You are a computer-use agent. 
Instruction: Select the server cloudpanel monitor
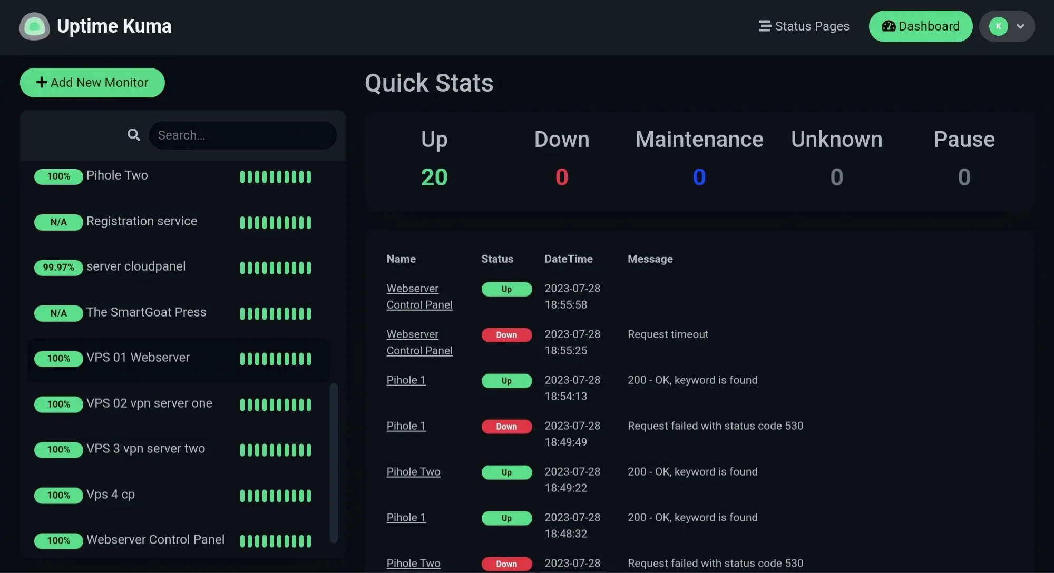179,267
